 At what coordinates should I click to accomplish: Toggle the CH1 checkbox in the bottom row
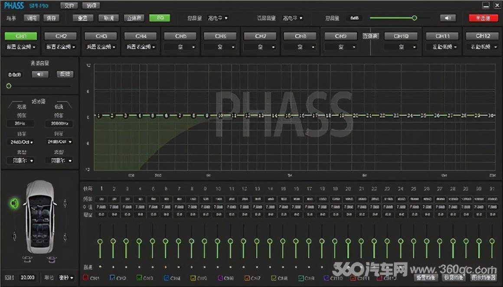click(85, 277)
